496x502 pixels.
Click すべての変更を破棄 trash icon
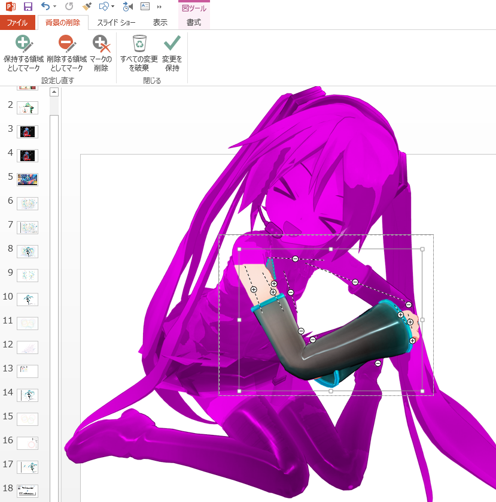(x=139, y=53)
